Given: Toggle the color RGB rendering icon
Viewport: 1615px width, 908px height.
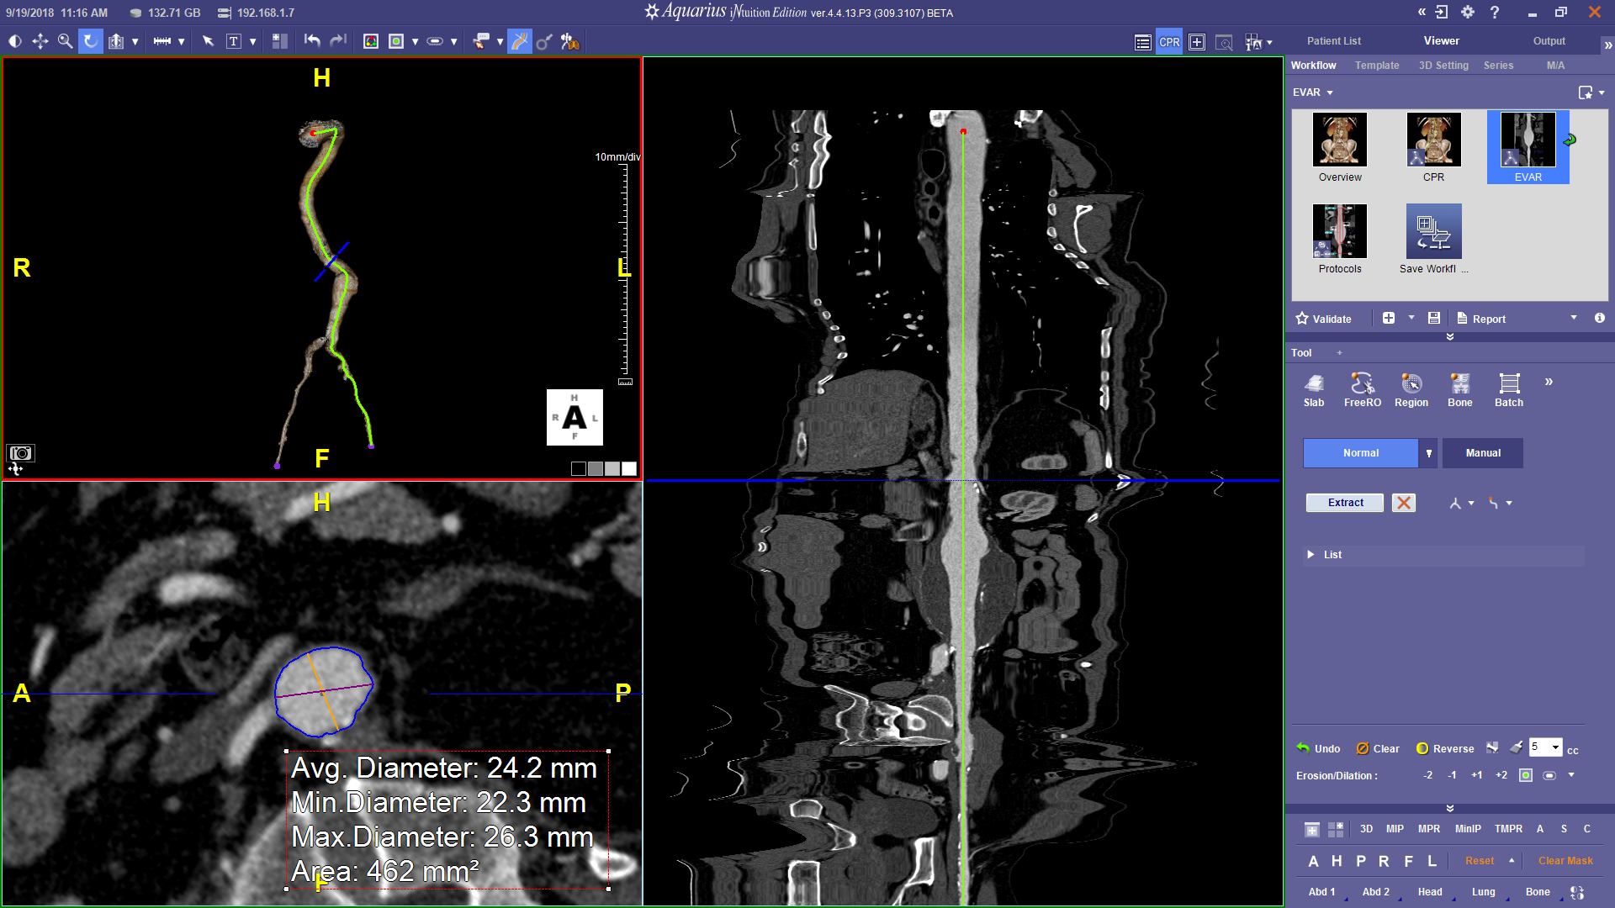Looking at the screenshot, I should tap(370, 41).
